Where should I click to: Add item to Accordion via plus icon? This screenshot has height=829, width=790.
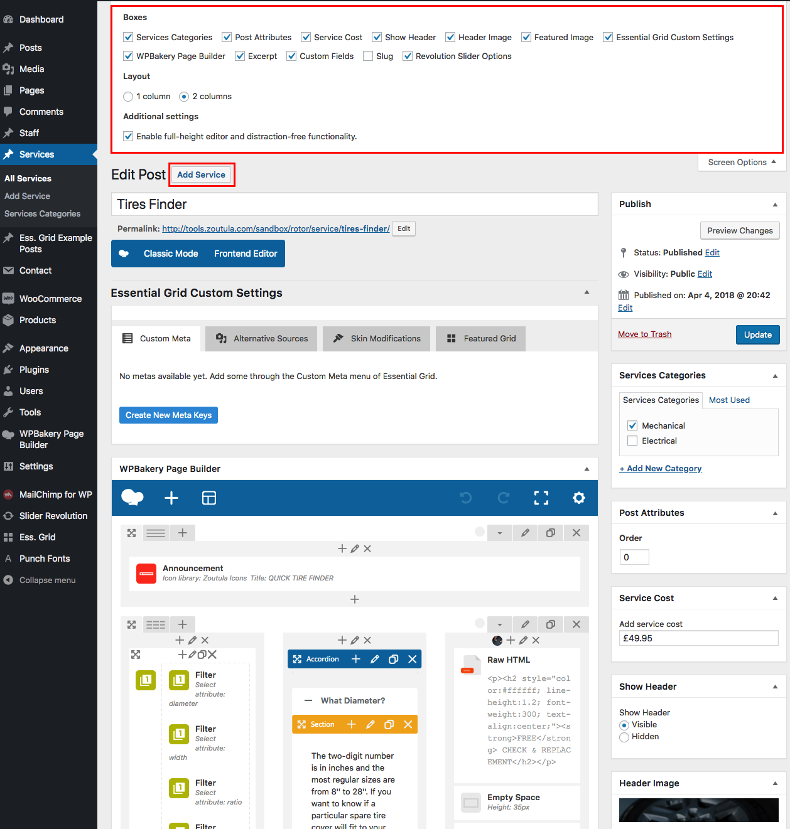click(355, 659)
